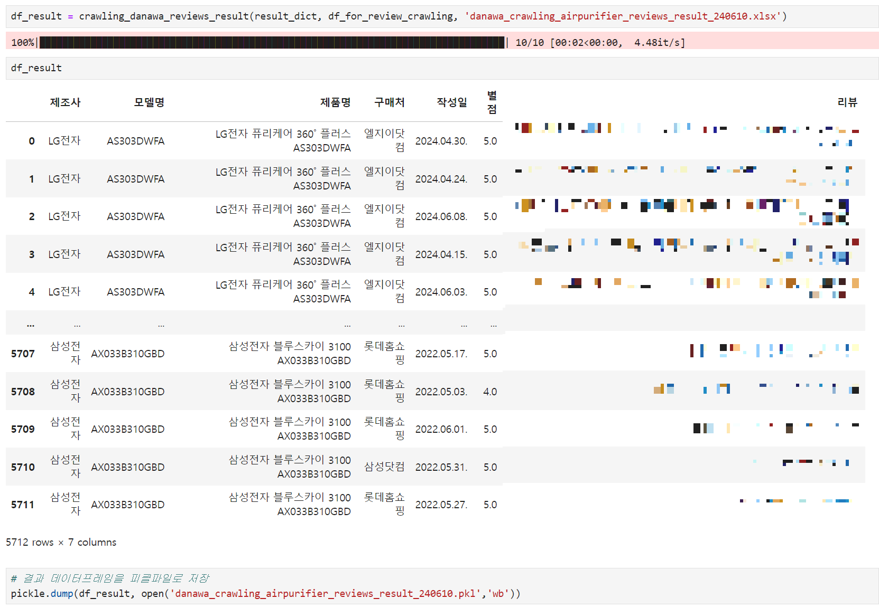Click the product name in row 5709

coord(290,429)
